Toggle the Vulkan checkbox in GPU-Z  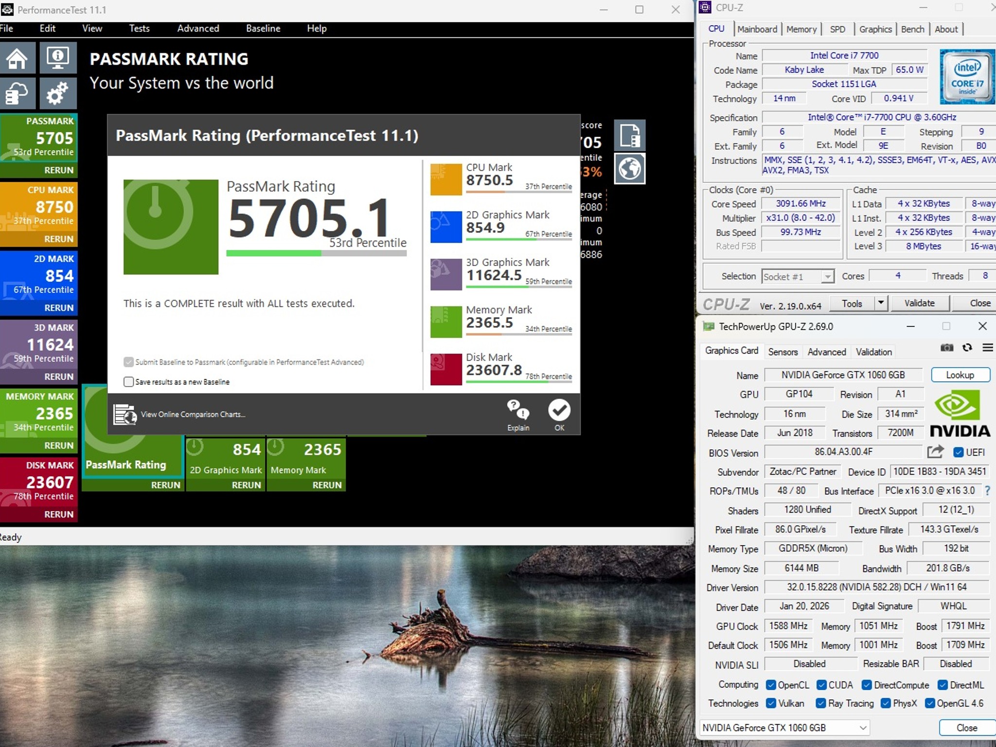tap(771, 703)
